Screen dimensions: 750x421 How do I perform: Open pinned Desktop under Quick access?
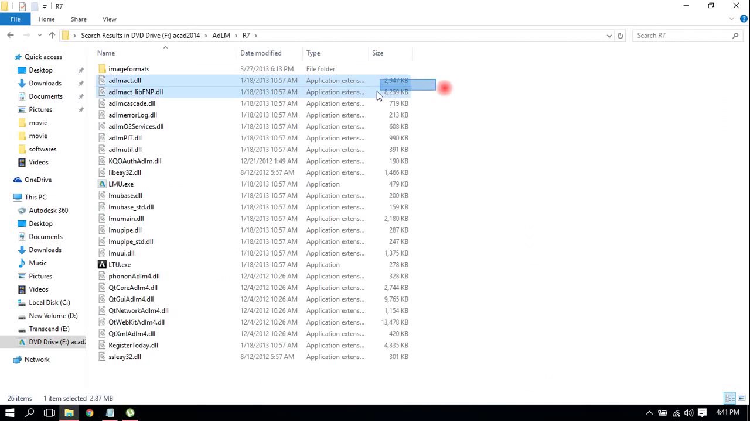point(40,70)
